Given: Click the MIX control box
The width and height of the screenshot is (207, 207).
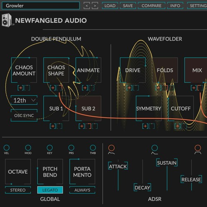Looking at the screenshot, I should tap(196, 70).
